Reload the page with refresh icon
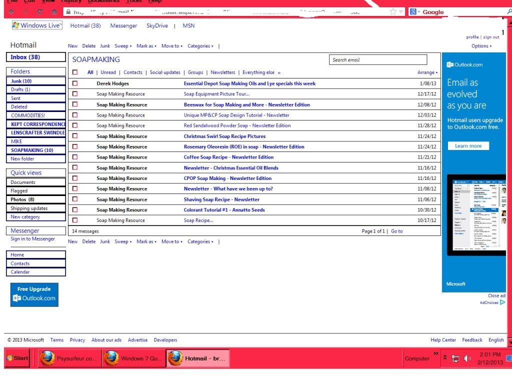The height and width of the screenshot is (384, 512). tap(40, 12)
